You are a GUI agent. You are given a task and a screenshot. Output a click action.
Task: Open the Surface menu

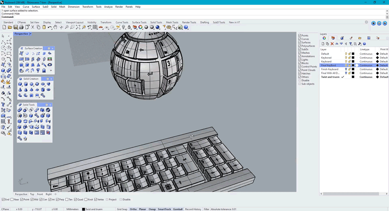pyautogui.click(x=36, y=7)
